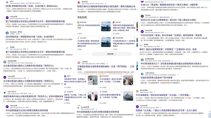Open three-dot menu on 中日關係拉警報 card
Screen dimensions: 211x118
pos(99,38)
